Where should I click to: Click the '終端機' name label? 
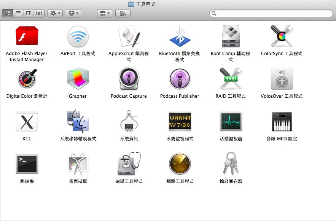click(27, 181)
